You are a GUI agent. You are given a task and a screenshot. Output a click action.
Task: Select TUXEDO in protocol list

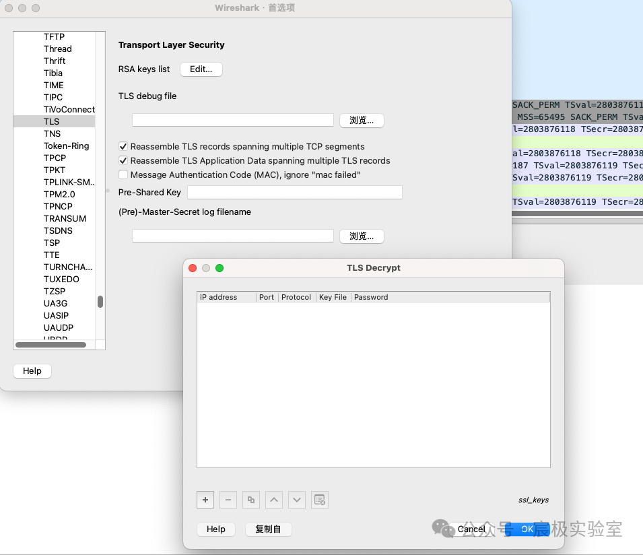tap(54, 279)
